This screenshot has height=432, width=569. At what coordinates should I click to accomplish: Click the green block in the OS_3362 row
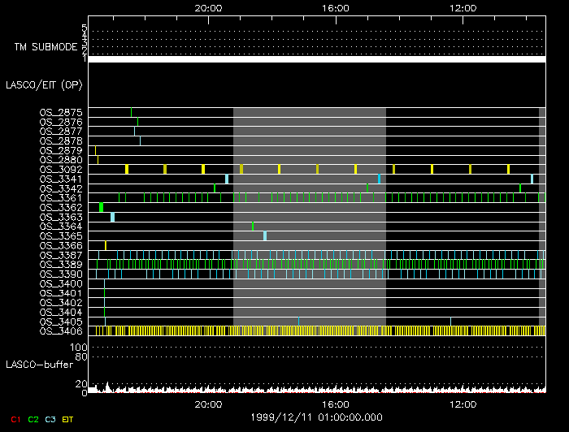[101, 208]
